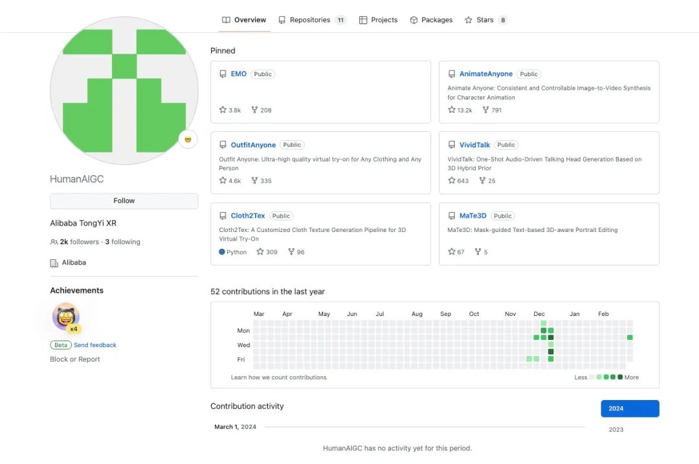Image resolution: width=699 pixels, height=464 pixels.
Task: Open the Stars tab
Action: 486,20
